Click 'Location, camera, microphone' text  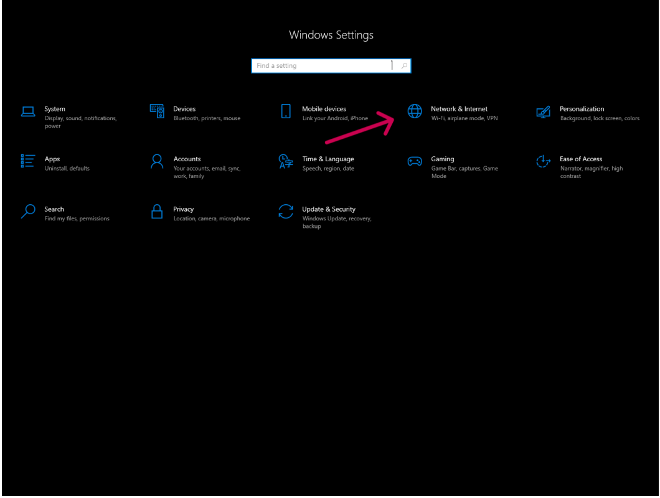tap(212, 218)
